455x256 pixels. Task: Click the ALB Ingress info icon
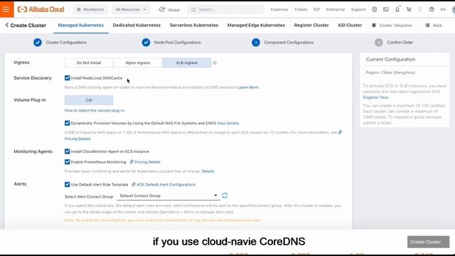(x=215, y=63)
